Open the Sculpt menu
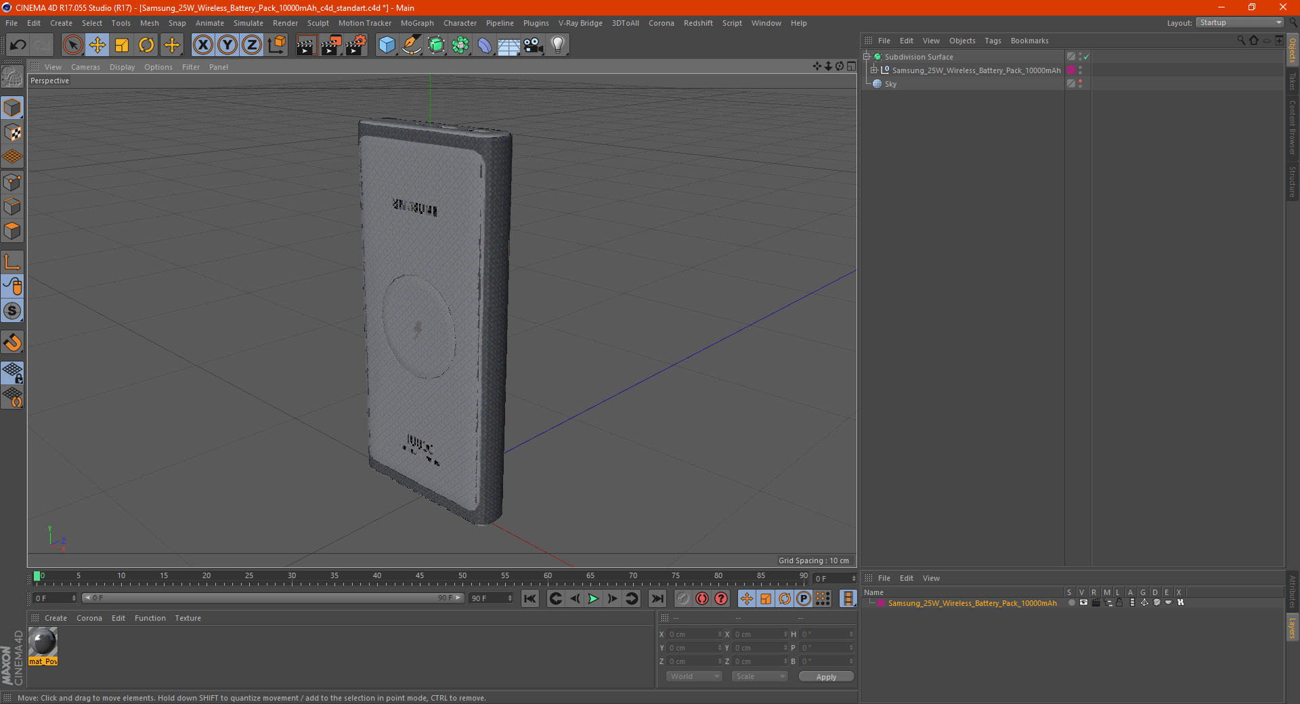The width and height of the screenshot is (1300, 704). (x=318, y=23)
